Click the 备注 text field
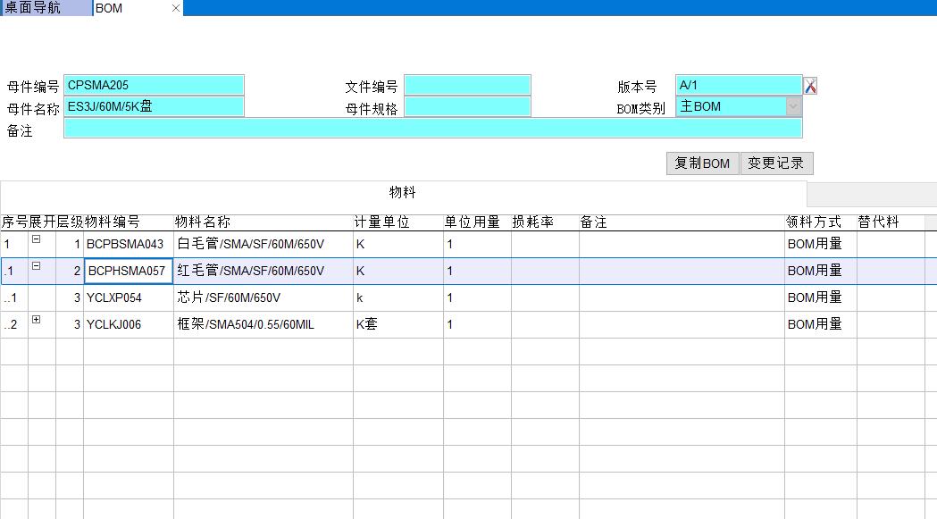 (432, 129)
